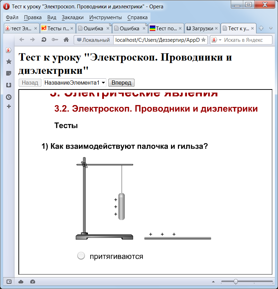Click Opera Link cloud icon
This screenshot has height=289, width=278.
(x=21, y=282)
